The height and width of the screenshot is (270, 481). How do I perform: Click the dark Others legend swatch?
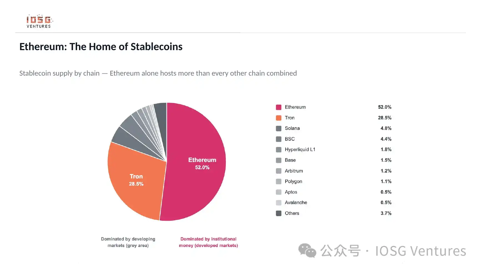click(x=279, y=213)
